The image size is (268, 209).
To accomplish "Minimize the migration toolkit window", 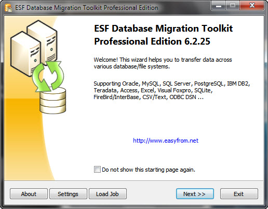I will (x=219, y=6).
